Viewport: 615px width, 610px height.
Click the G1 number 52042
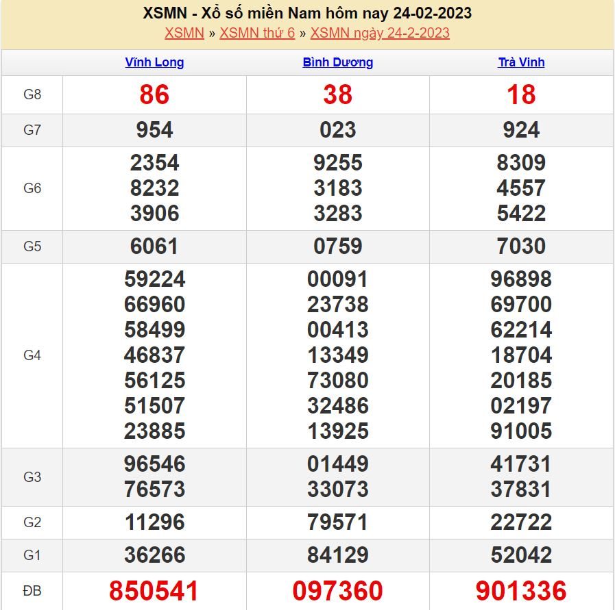521,555
